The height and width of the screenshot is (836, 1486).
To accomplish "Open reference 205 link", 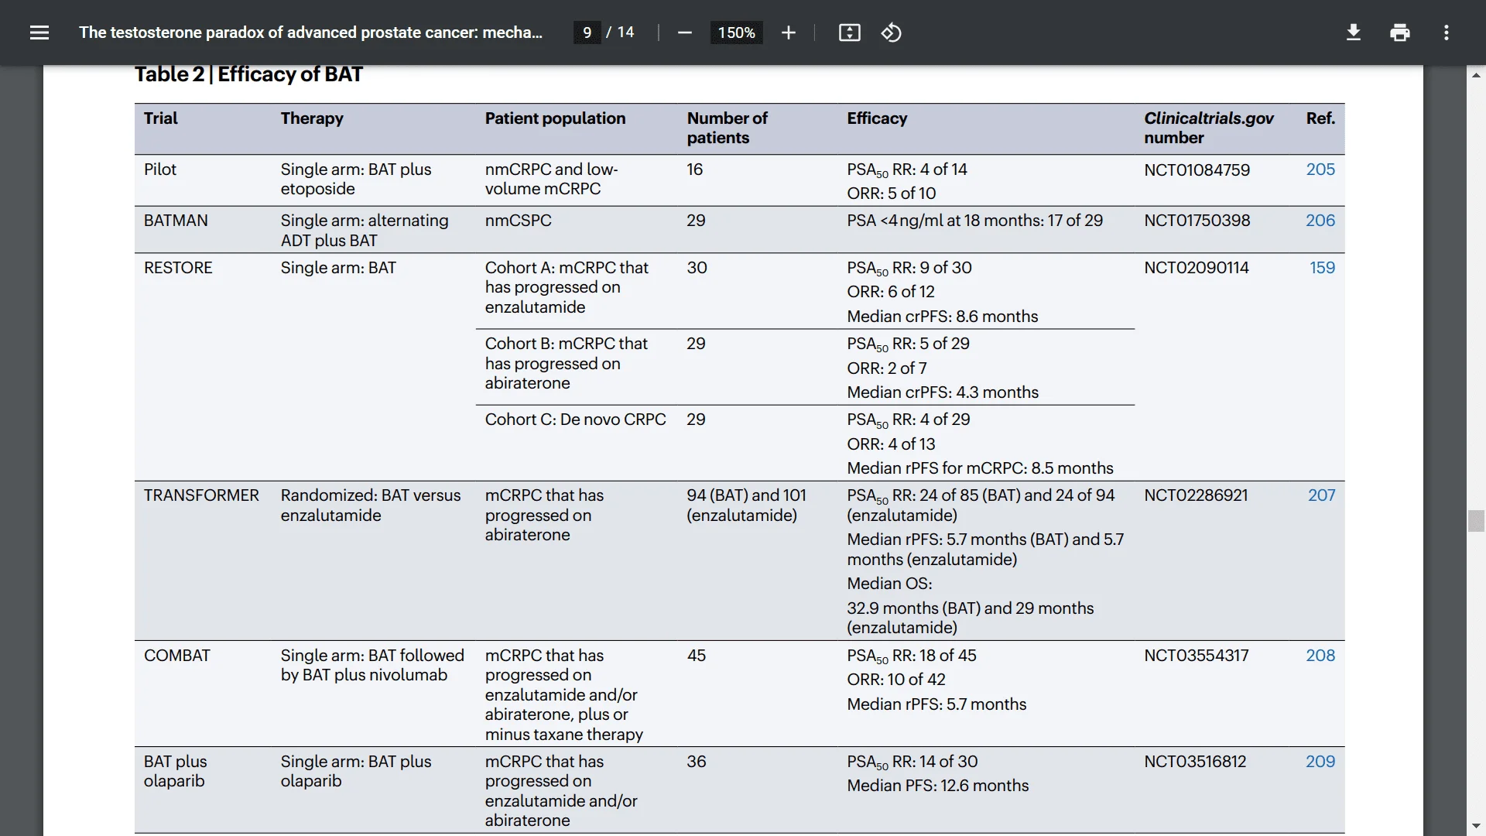I will [1320, 170].
